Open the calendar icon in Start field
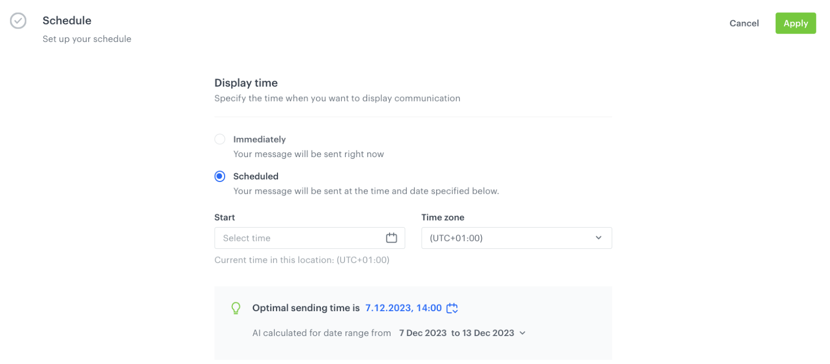Screen dimensions: 830x364 pos(391,238)
